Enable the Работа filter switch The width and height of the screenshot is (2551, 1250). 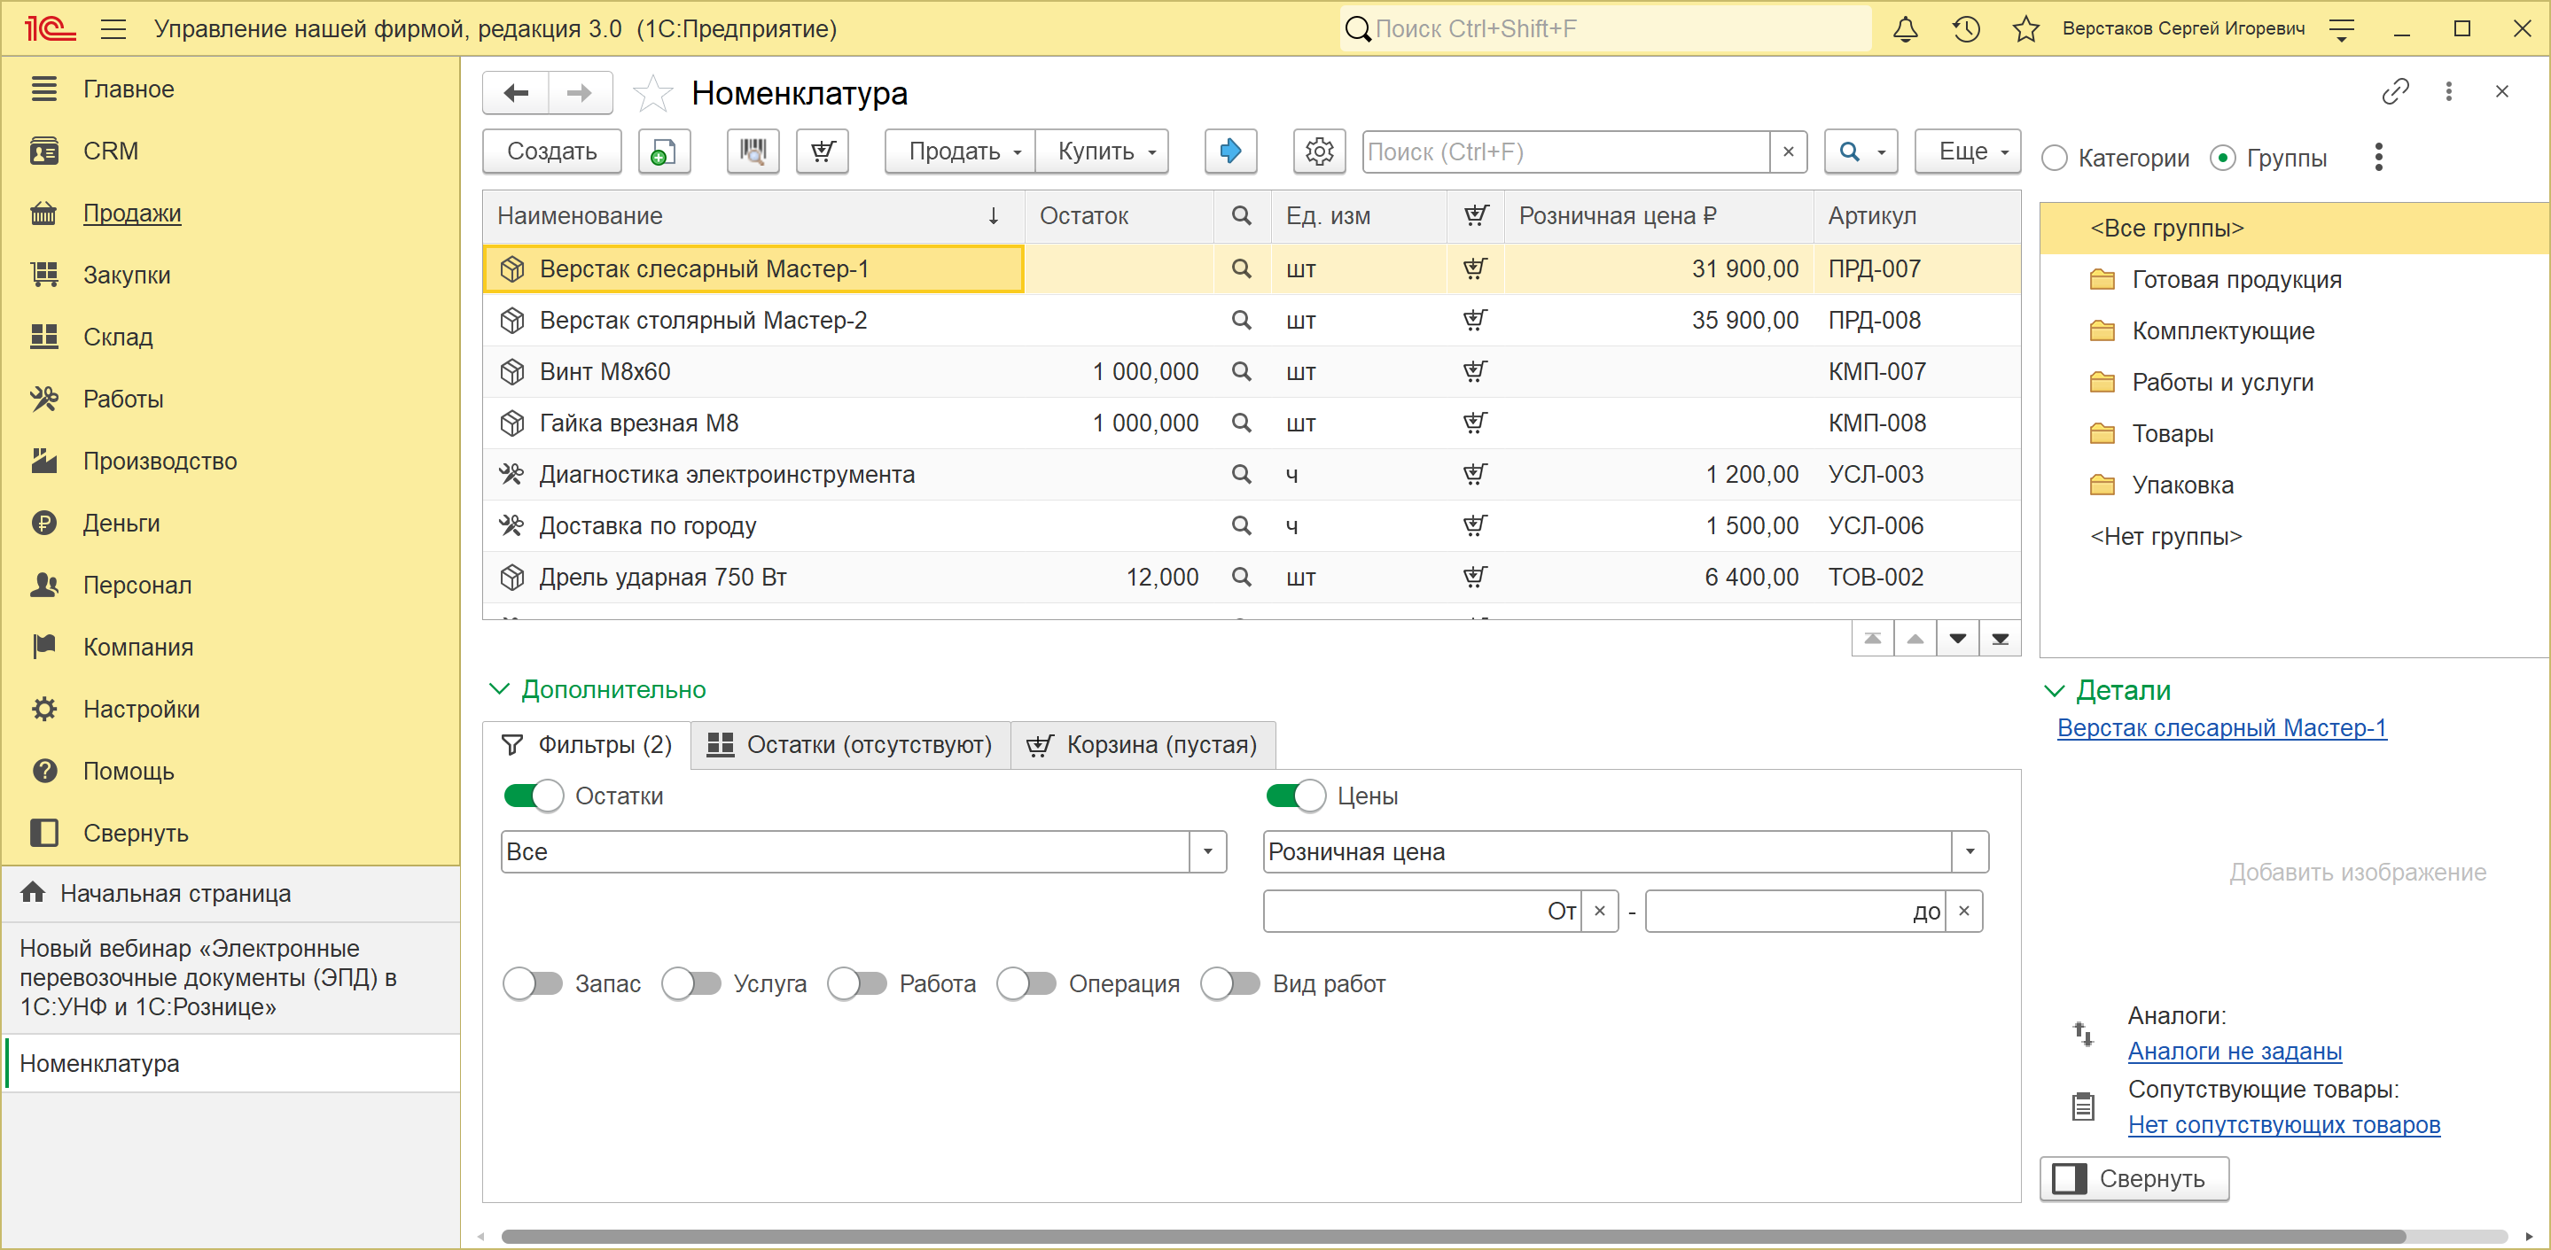[856, 983]
